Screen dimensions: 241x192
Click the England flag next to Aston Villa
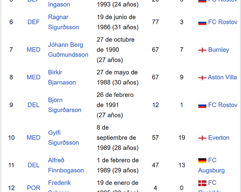(202, 78)
